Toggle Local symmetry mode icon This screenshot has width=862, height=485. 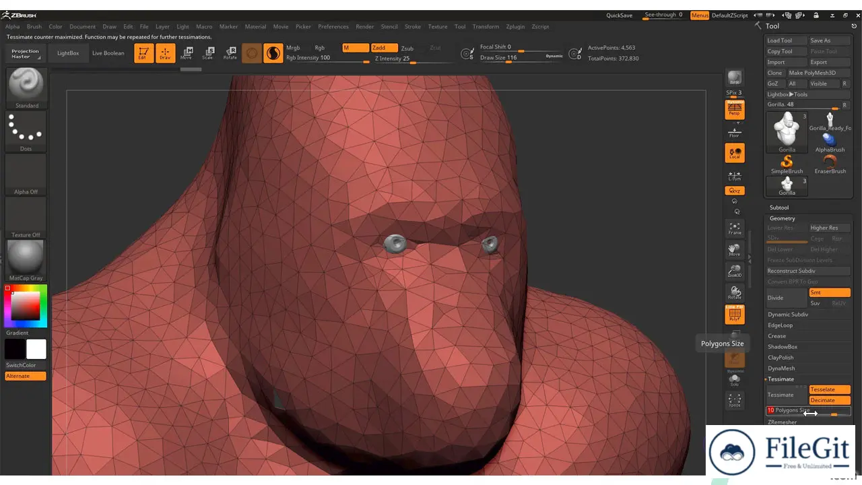[x=735, y=153]
